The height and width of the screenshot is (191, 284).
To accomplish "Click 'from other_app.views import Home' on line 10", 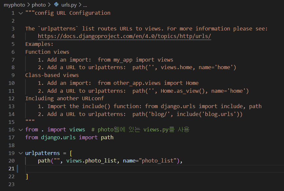I will [148, 83].
